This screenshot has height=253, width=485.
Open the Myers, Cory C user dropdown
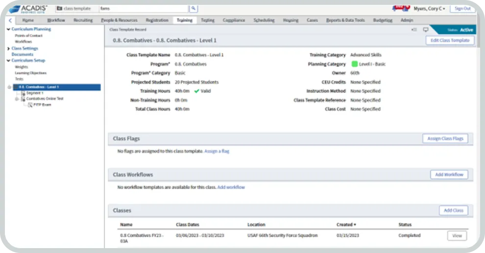pos(429,9)
